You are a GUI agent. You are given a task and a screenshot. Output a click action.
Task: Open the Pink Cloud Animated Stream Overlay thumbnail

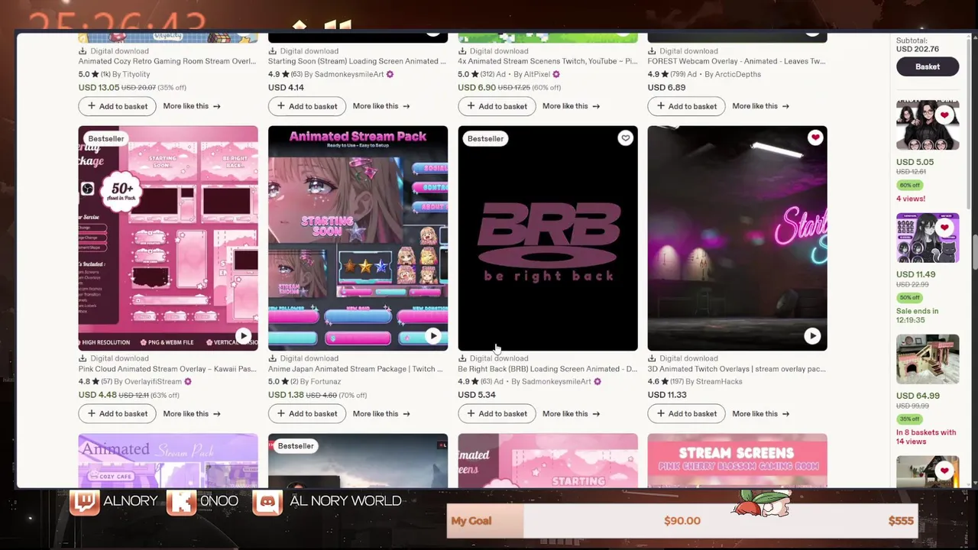[168, 238]
